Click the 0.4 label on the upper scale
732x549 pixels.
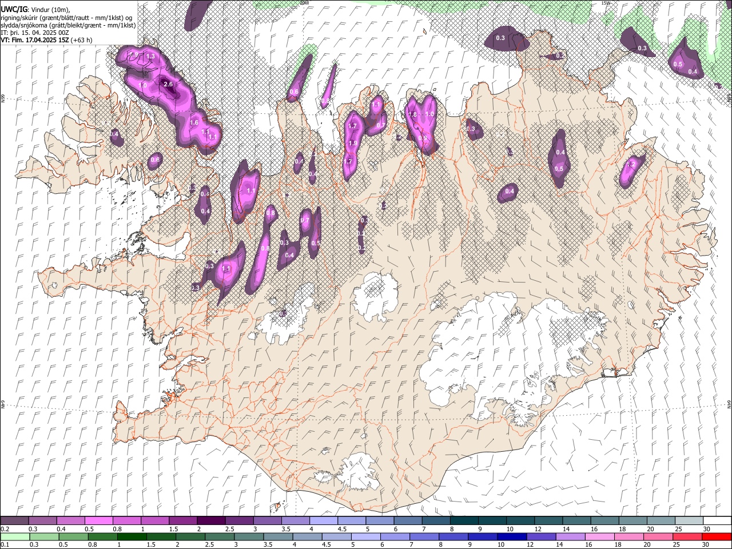pyautogui.click(x=61, y=529)
